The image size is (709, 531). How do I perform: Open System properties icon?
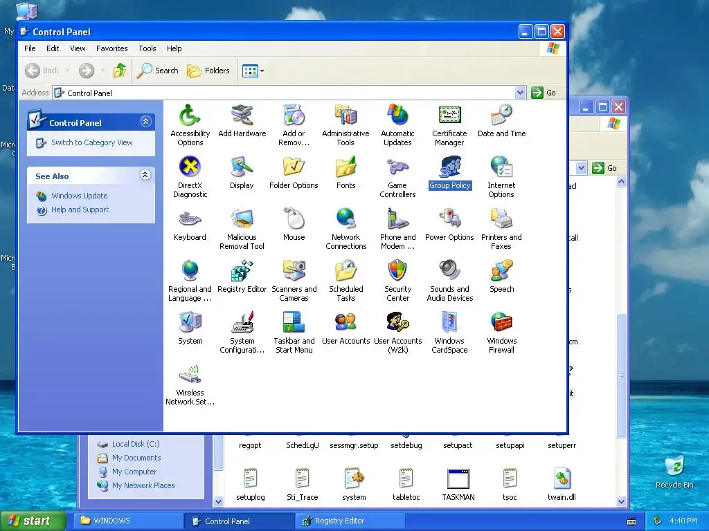point(190,328)
